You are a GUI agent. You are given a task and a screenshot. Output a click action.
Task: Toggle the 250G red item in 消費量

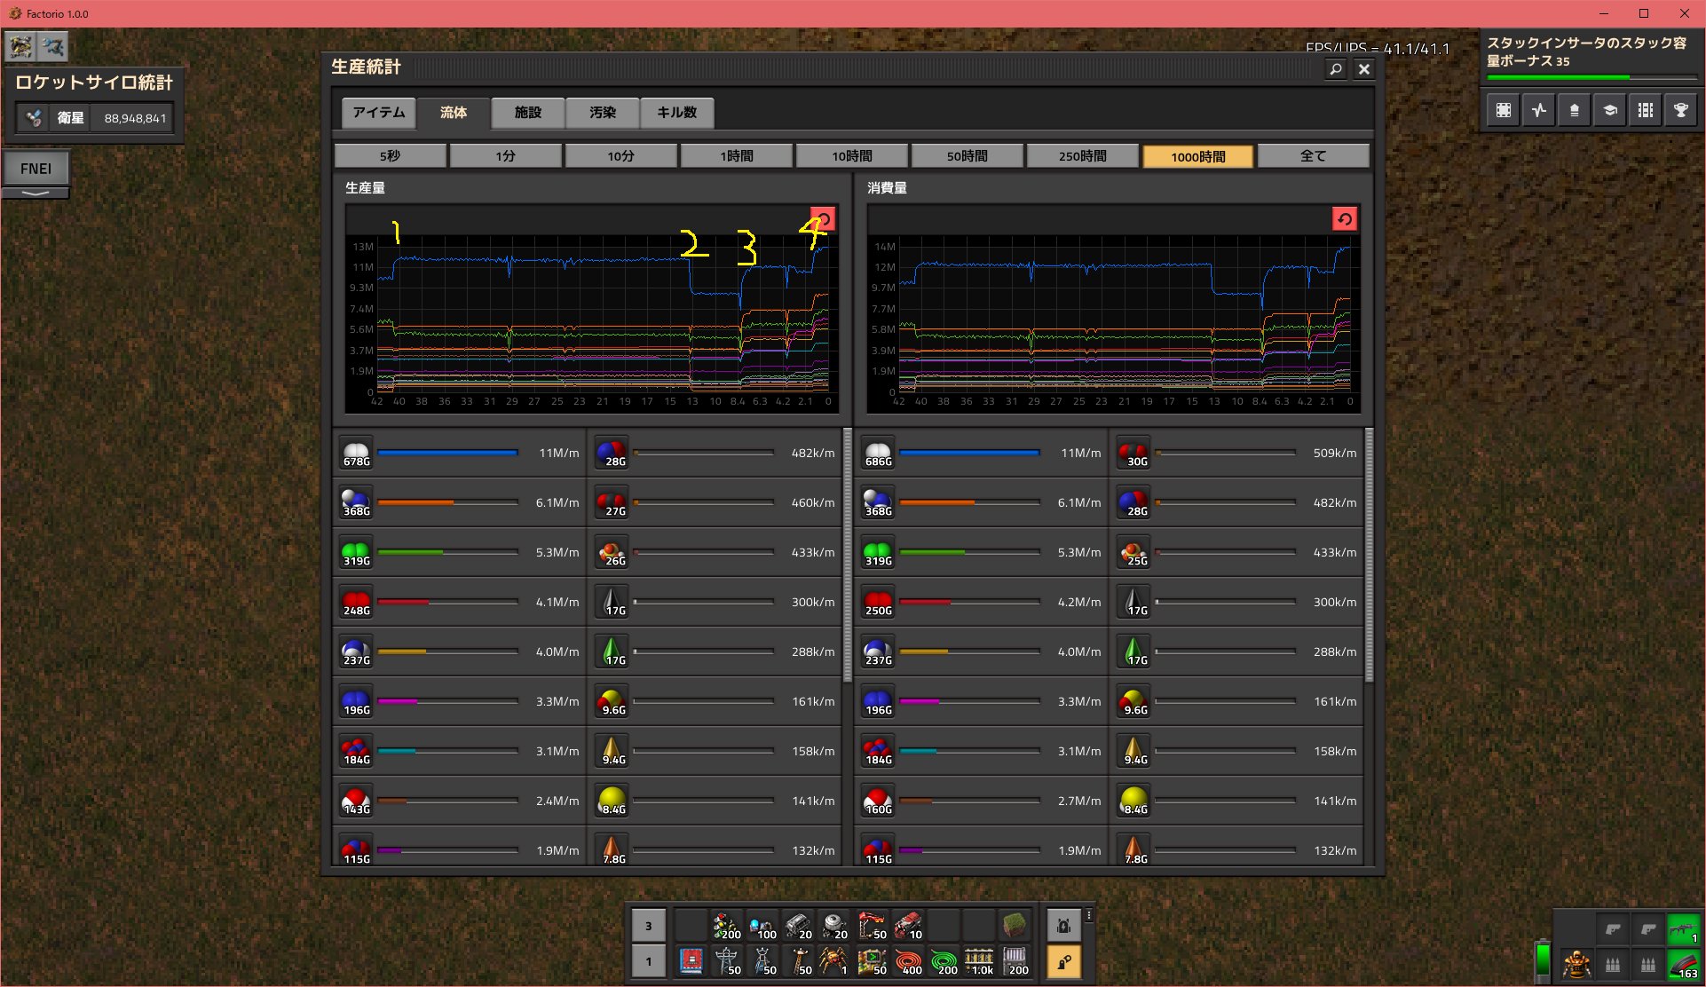pos(982,602)
